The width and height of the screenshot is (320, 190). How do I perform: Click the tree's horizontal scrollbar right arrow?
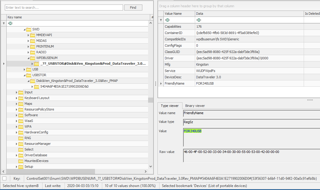click(x=146, y=172)
